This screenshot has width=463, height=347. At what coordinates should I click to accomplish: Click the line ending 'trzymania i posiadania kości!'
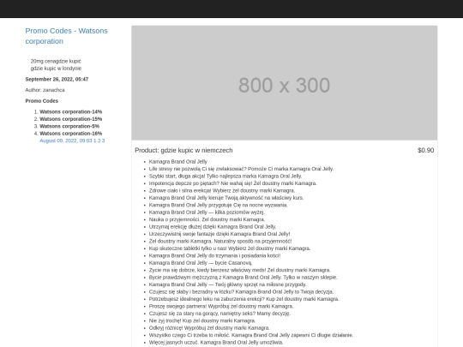pos(214,255)
